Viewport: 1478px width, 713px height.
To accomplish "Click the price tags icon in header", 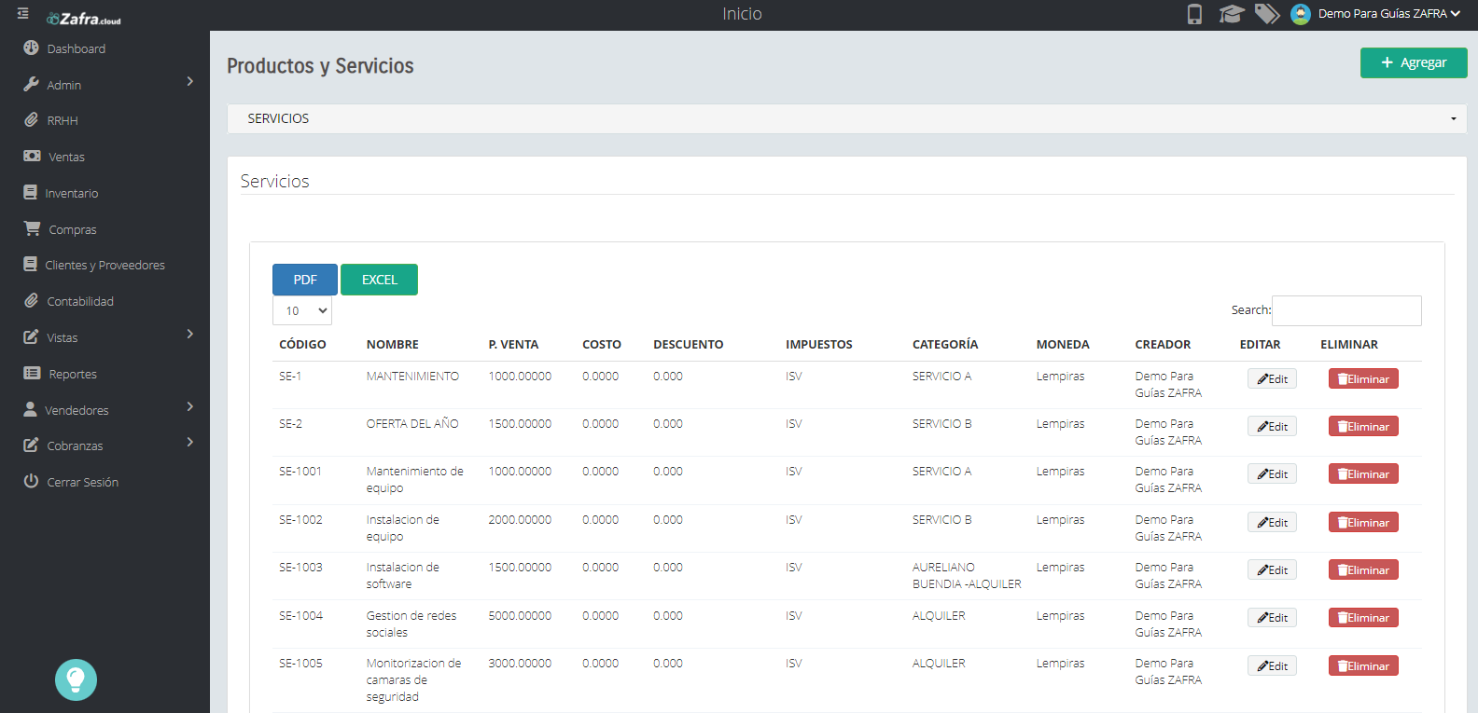I will click(x=1267, y=14).
